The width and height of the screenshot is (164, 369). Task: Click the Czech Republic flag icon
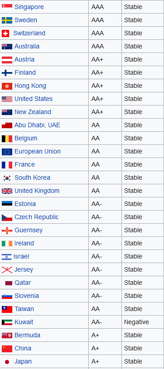click(7, 217)
